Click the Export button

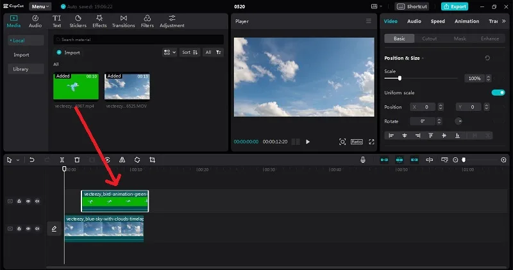[455, 6]
